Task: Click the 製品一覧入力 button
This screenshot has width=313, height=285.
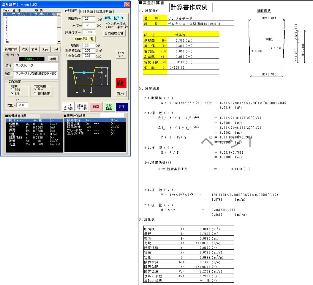Action: [x=114, y=18]
